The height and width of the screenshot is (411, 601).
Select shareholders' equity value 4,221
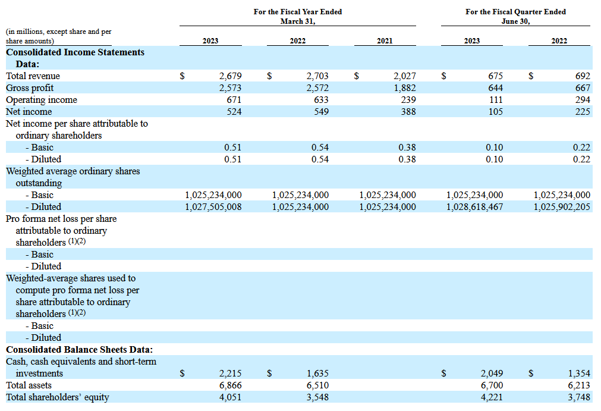(x=492, y=397)
